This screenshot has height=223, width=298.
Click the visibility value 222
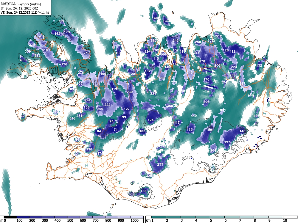(107, 105)
